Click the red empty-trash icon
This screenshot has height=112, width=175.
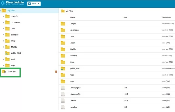tap(56, 71)
